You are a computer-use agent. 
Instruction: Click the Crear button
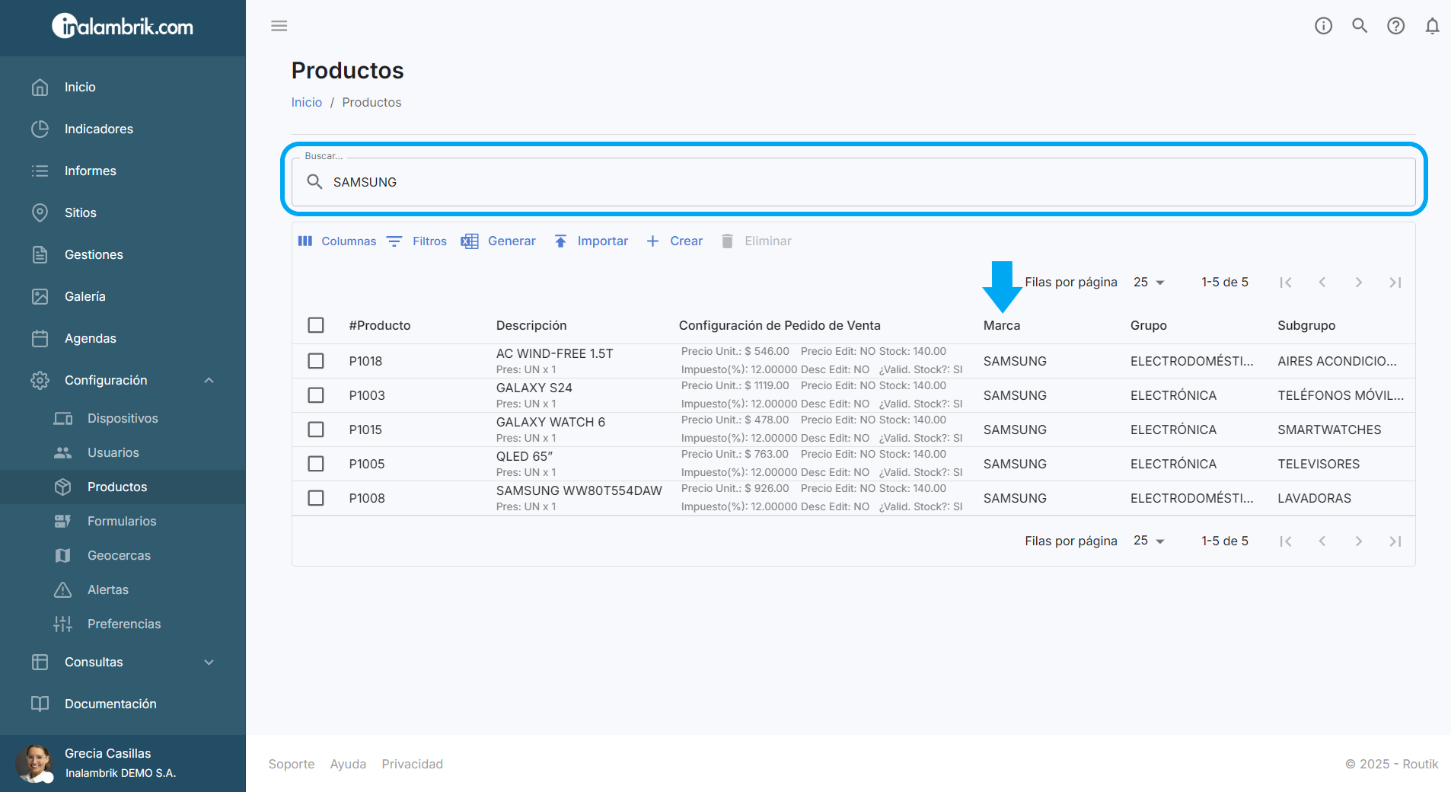pos(674,241)
